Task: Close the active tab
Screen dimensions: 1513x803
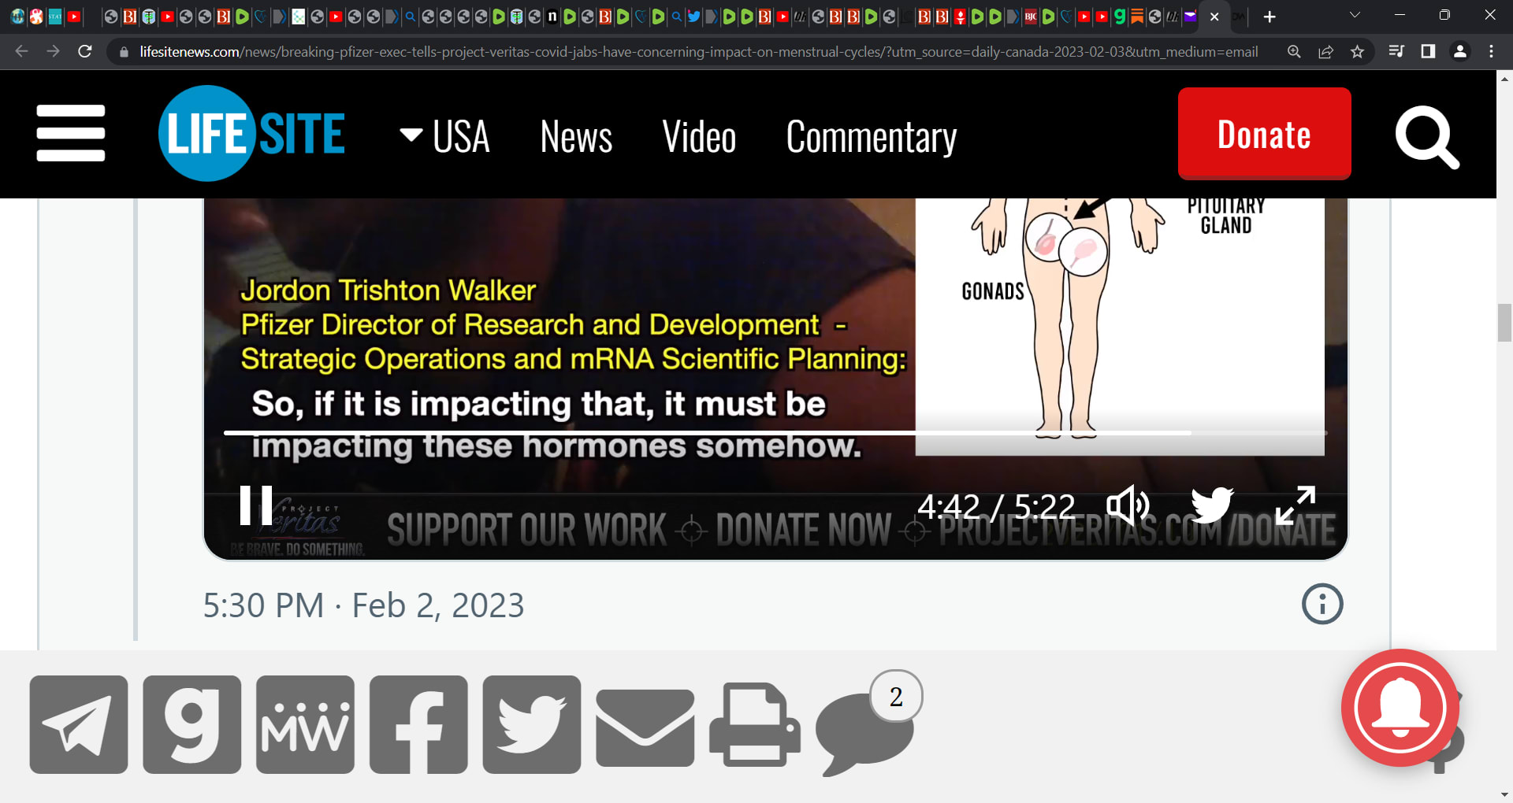Action: tap(1214, 17)
